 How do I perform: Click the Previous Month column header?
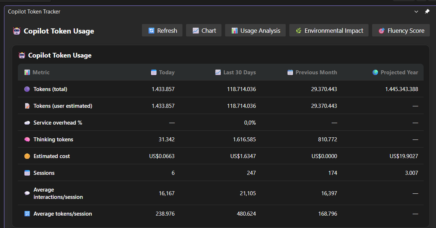pos(316,72)
